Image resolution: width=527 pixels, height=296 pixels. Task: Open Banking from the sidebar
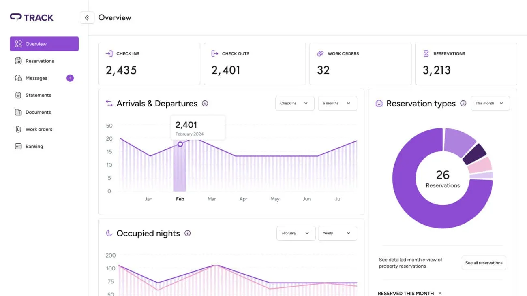coord(34,147)
